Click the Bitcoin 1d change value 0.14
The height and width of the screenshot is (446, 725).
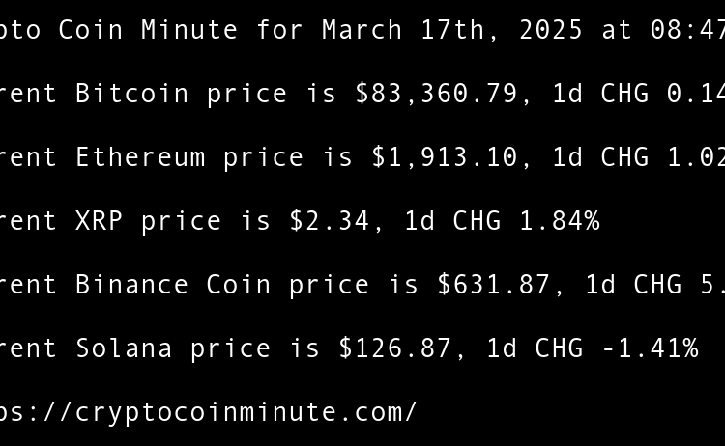(x=696, y=94)
